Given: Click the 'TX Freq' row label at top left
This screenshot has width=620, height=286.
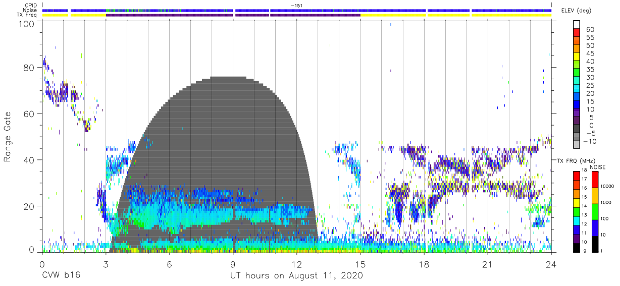Looking at the screenshot, I should coord(28,15).
